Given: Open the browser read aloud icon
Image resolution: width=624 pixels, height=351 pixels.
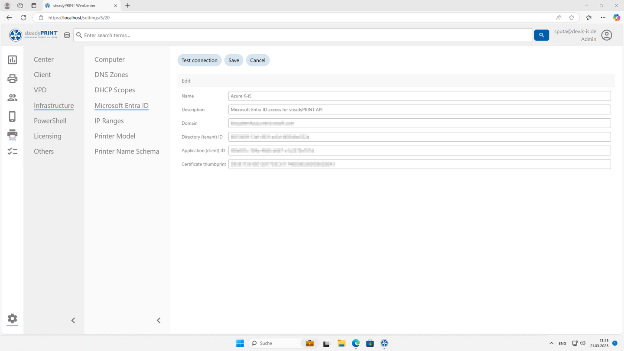Looking at the screenshot, I should coord(559,18).
